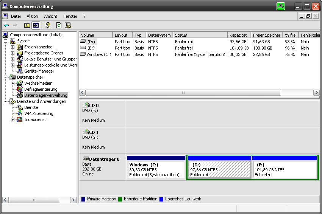
Task: Sort by the Dateisystem column header
Action: (x=159, y=35)
